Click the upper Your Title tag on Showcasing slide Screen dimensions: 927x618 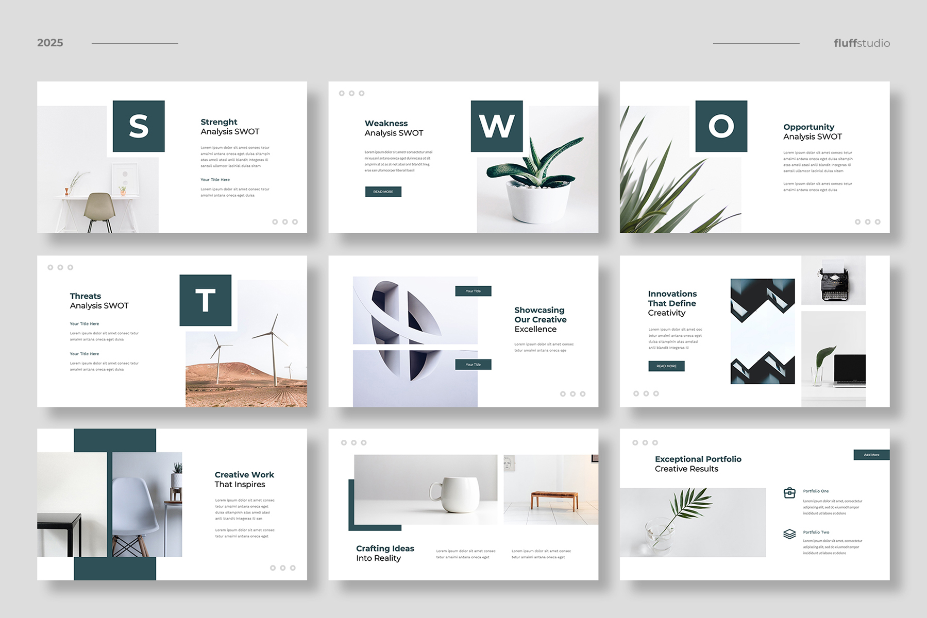(473, 291)
